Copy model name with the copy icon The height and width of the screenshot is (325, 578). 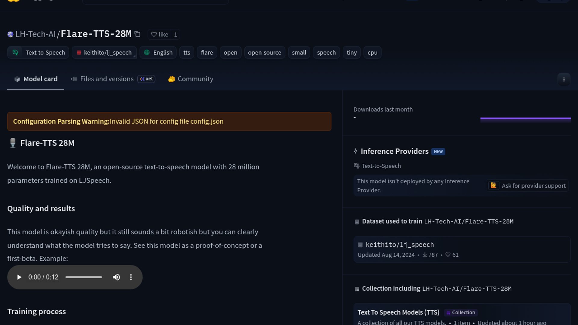pyautogui.click(x=137, y=34)
